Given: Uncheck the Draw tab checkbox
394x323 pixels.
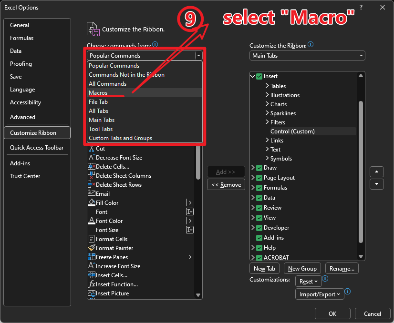Looking at the screenshot, I should coord(259,168).
